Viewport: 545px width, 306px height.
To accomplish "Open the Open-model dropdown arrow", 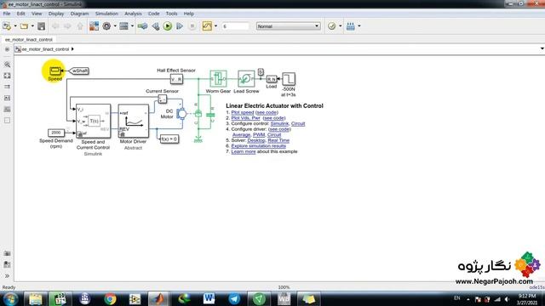I will click(x=32, y=26).
